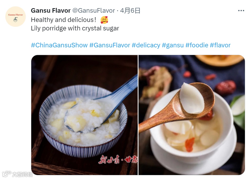The image size is (251, 179).
Task: Follow the #ChinaGansuShow hashtag
Action: [x=59, y=45]
